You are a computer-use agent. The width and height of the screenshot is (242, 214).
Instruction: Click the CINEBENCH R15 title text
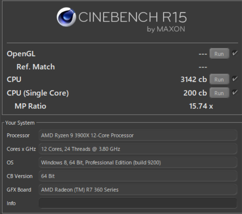(133, 17)
